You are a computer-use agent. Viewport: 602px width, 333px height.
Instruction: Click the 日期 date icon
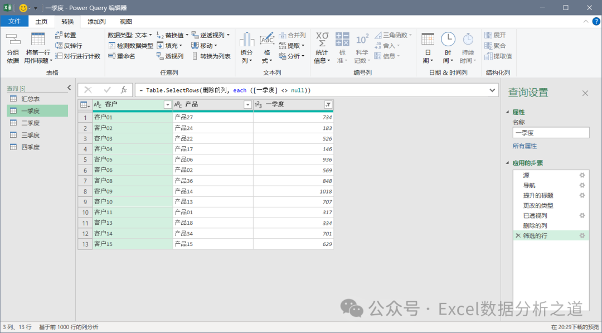428,40
